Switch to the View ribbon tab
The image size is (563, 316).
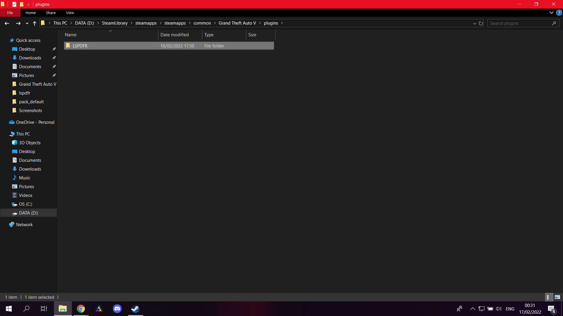(x=70, y=13)
